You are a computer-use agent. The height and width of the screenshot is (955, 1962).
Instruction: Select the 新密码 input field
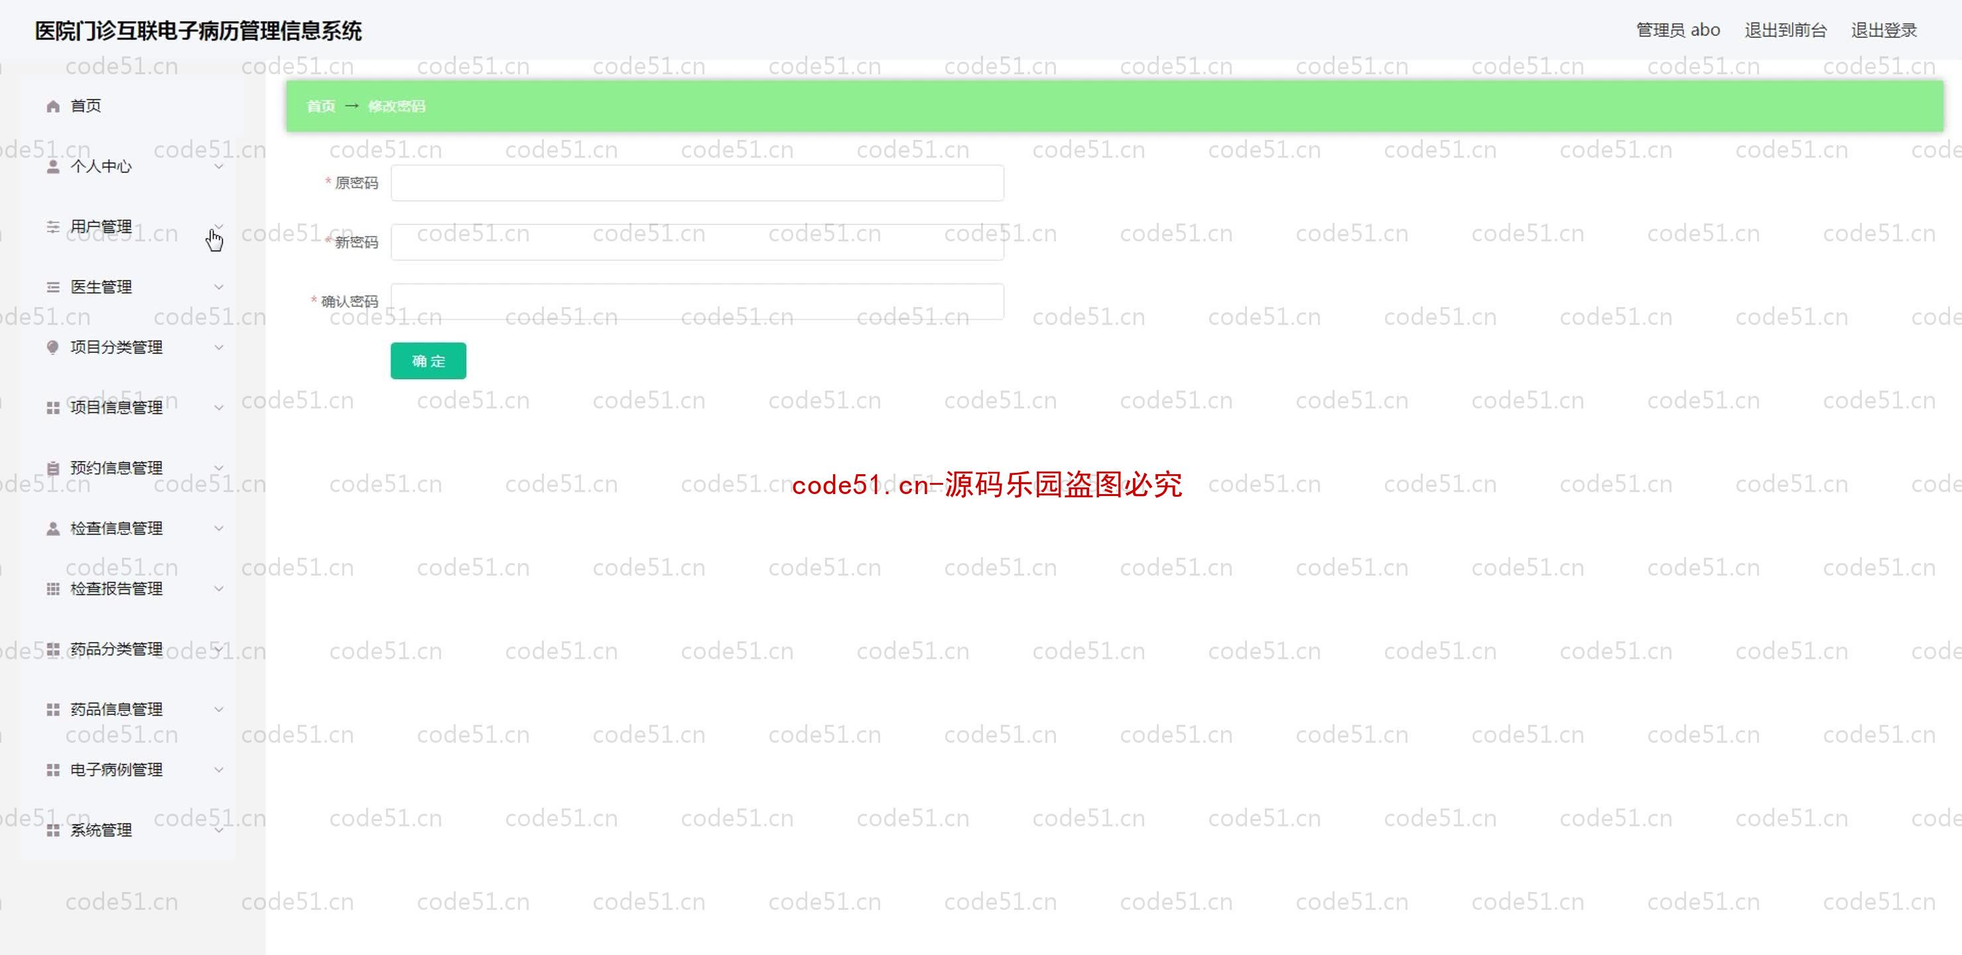click(697, 241)
